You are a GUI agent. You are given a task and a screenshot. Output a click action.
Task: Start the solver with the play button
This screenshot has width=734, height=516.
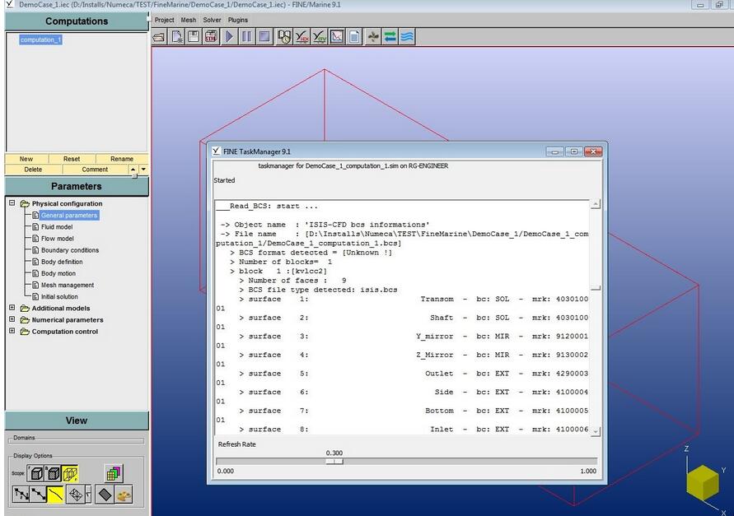coord(229,36)
